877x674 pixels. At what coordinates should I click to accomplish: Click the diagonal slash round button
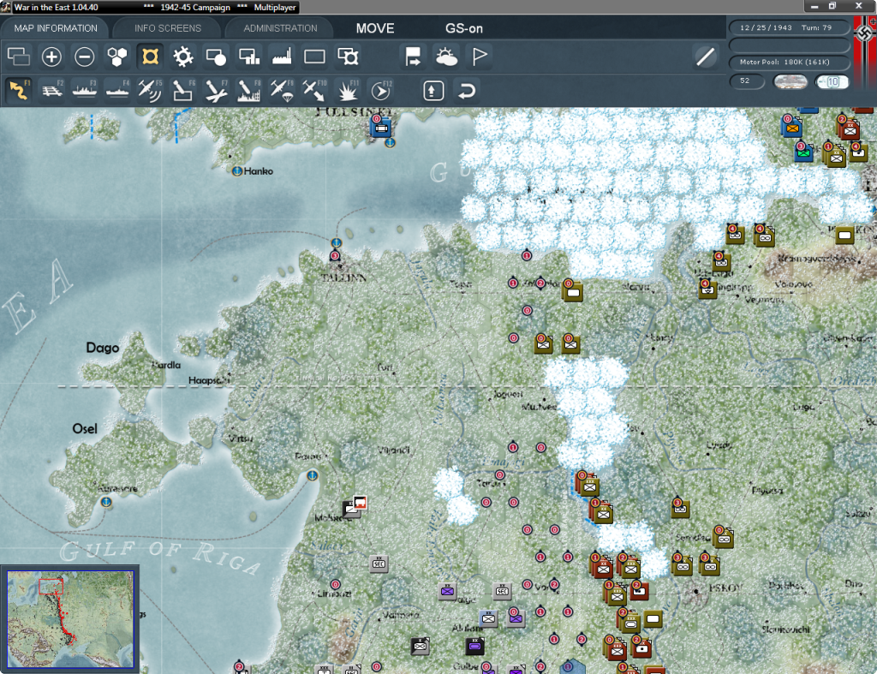point(706,57)
